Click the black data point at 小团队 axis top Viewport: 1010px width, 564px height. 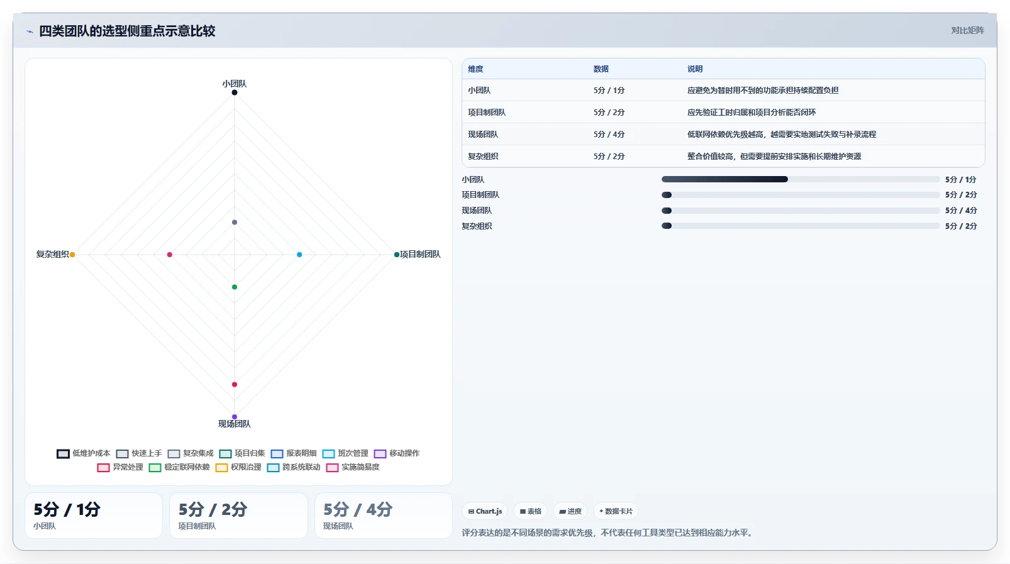(235, 92)
